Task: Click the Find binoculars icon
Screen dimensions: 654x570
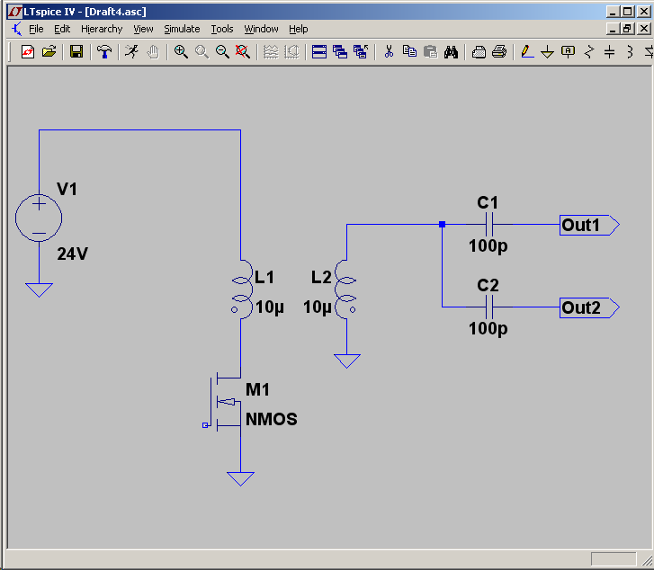Action: [452, 52]
